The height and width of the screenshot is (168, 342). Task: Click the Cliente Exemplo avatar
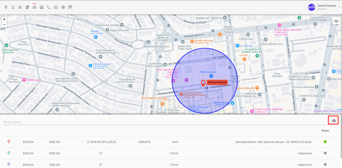312,7
